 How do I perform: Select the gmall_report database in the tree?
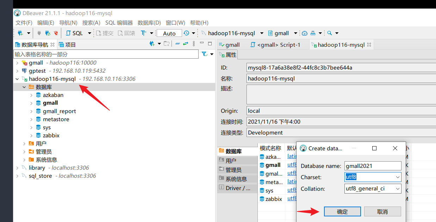(60, 111)
